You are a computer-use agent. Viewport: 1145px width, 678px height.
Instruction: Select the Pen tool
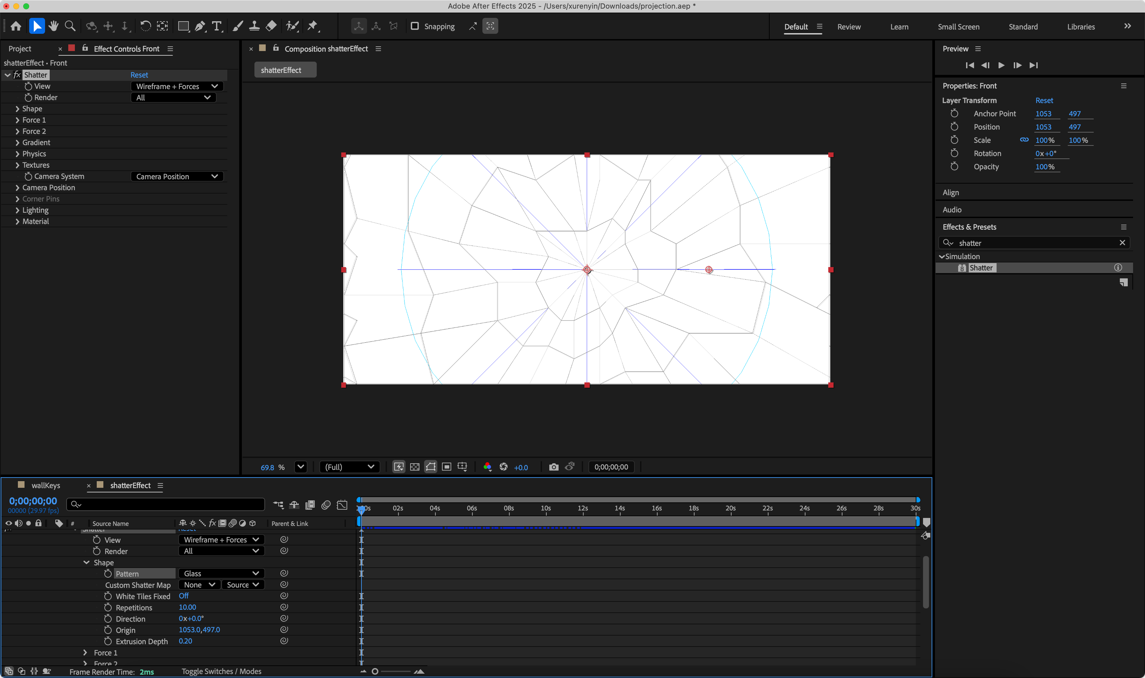pyautogui.click(x=199, y=26)
